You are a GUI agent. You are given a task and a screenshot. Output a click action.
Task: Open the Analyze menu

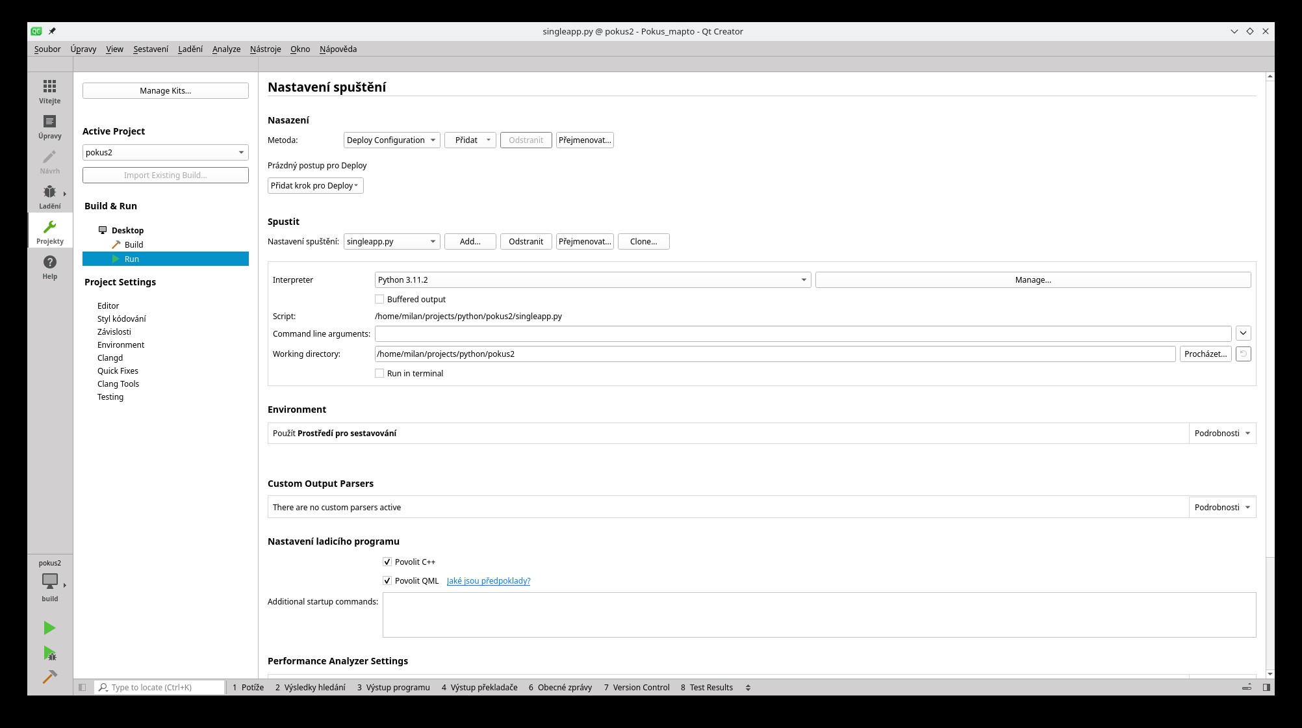pos(226,49)
